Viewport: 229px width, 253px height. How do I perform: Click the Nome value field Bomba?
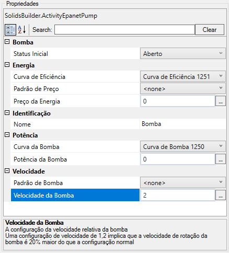pyautogui.click(x=183, y=124)
